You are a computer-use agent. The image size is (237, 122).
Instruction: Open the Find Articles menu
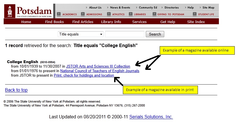(x=83, y=22)
